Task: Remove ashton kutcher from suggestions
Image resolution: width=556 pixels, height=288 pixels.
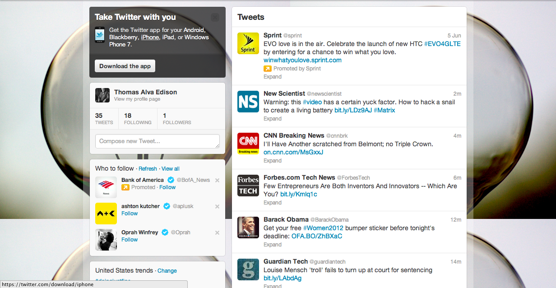Action: 217,207
